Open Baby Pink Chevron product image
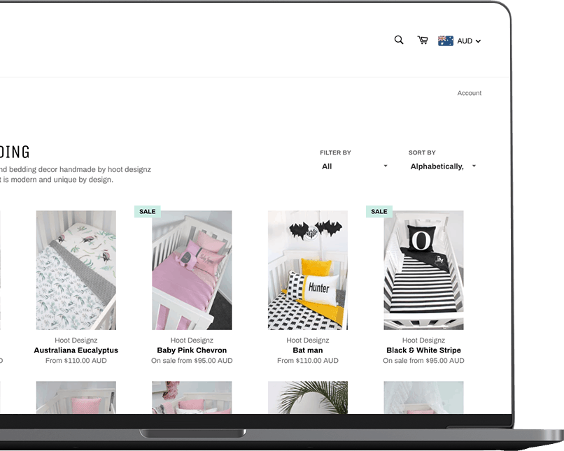564x451 pixels. click(x=192, y=270)
